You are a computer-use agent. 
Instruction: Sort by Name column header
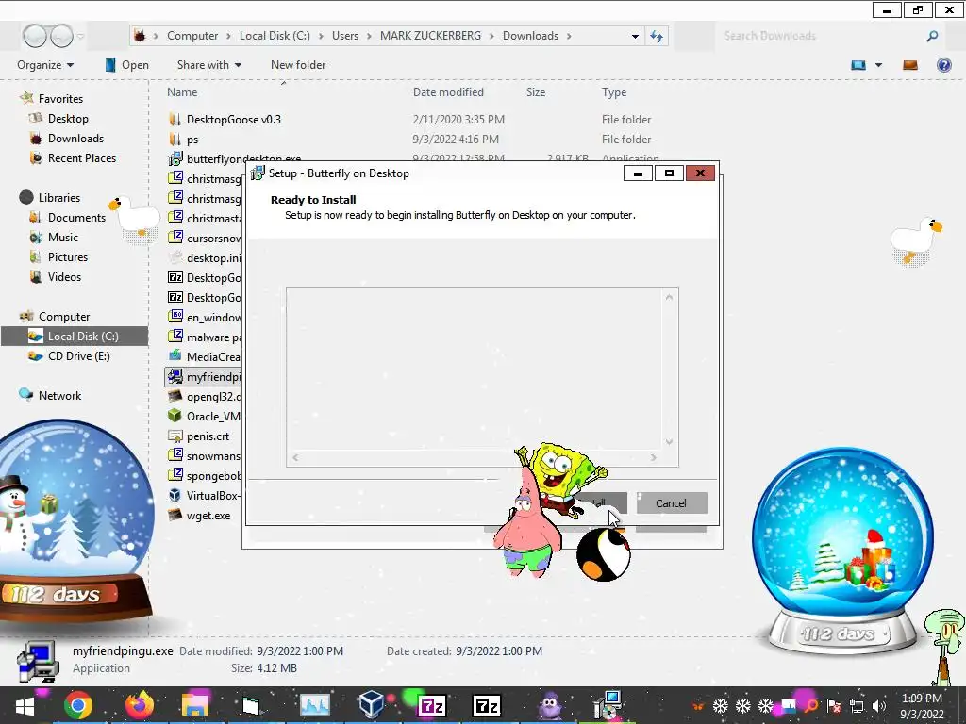(x=182, y=92)
